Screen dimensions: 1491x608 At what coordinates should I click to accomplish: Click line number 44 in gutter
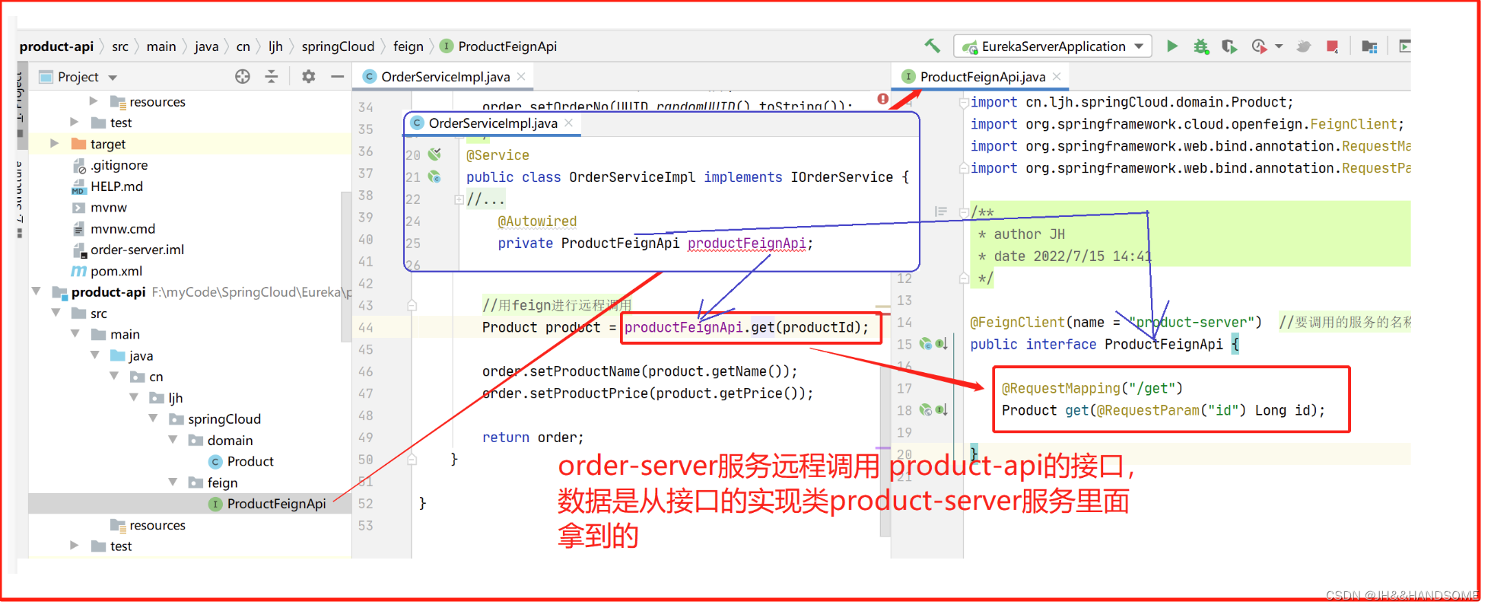366,327
